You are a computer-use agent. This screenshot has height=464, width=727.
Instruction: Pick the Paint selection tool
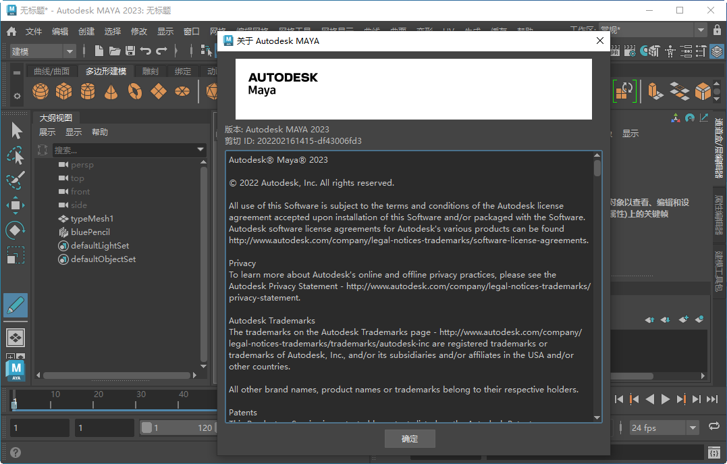pos(15,180)
